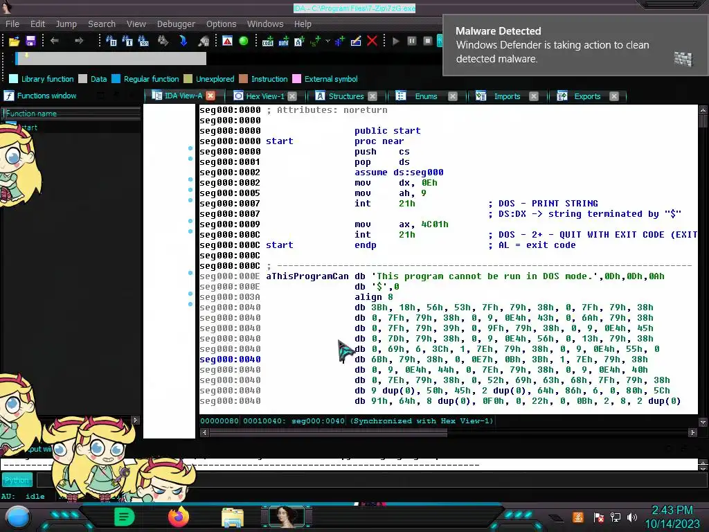Click the green s plus toolbar icon
The height and width of the screenshot is (532, 709).
pos(316,41)
